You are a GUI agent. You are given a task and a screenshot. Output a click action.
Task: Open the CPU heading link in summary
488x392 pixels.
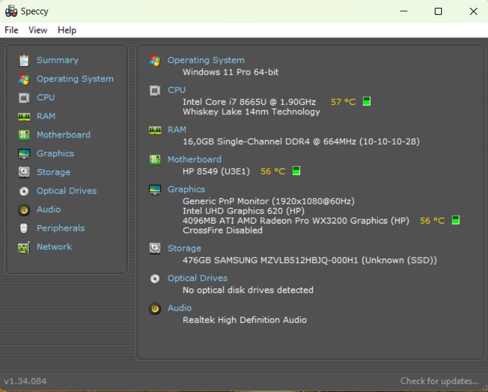[x=176, y=90]
